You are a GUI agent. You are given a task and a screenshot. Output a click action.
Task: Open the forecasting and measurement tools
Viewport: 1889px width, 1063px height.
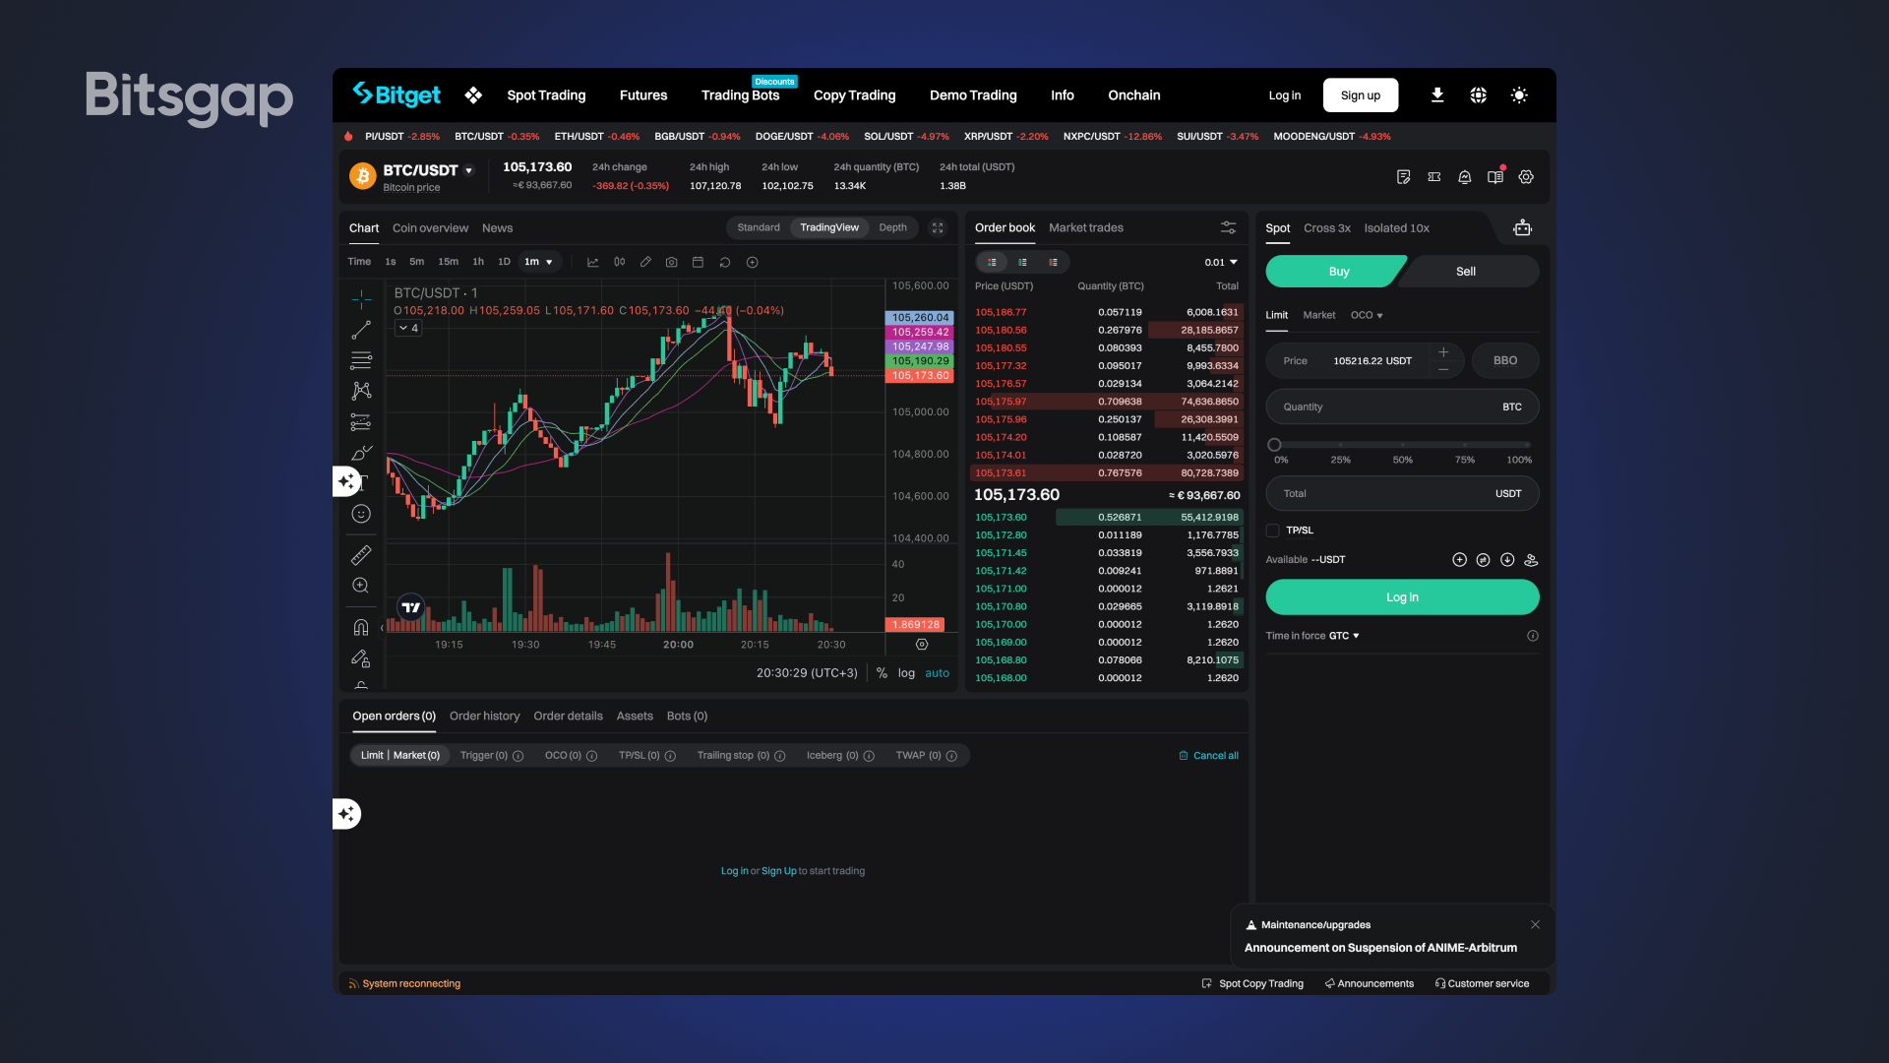pyautogui.click(x=361, y=422)
